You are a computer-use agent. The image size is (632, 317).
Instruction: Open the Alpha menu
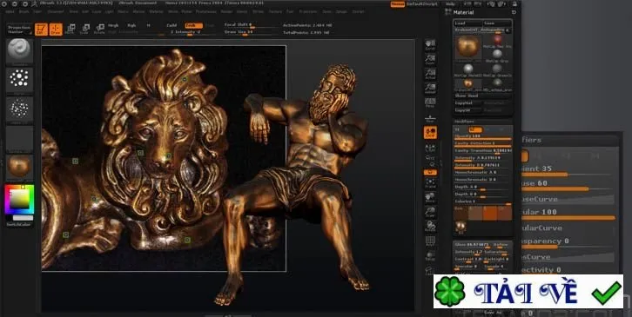(x=10, y=11)
